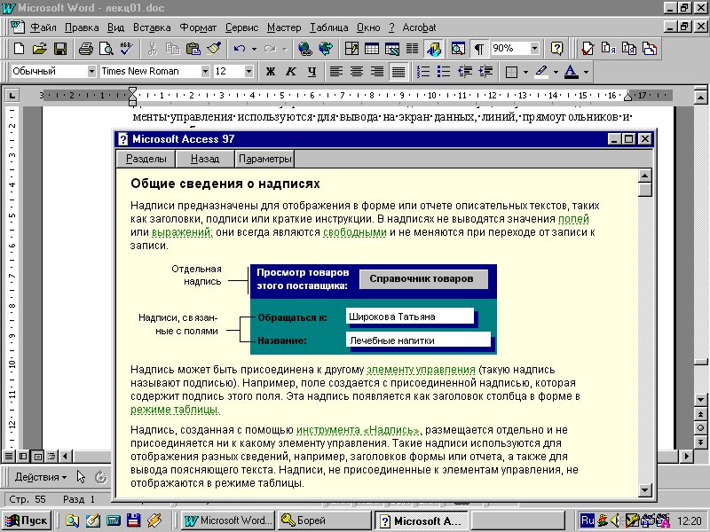Click the Ru language indicator in tray
Screen dimensions: 710x532
(x=588, y=520)
